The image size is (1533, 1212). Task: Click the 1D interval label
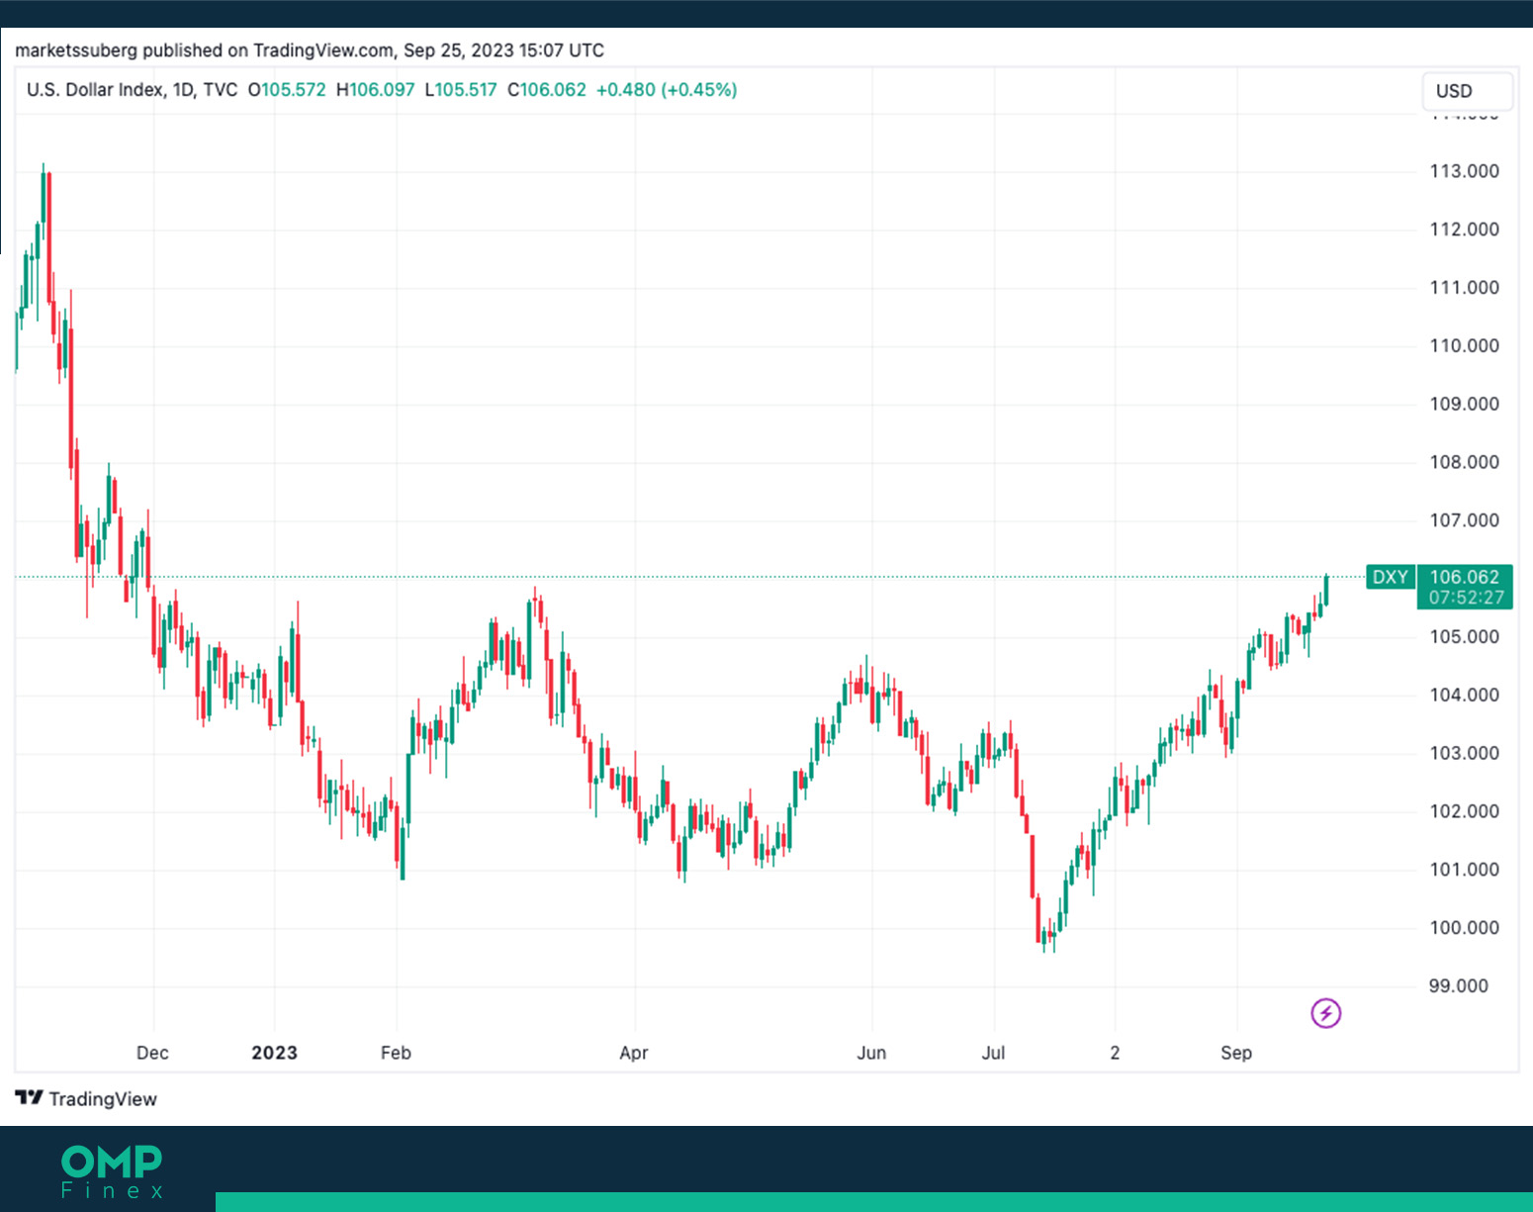pyautogui.click(x=183, y=90)
